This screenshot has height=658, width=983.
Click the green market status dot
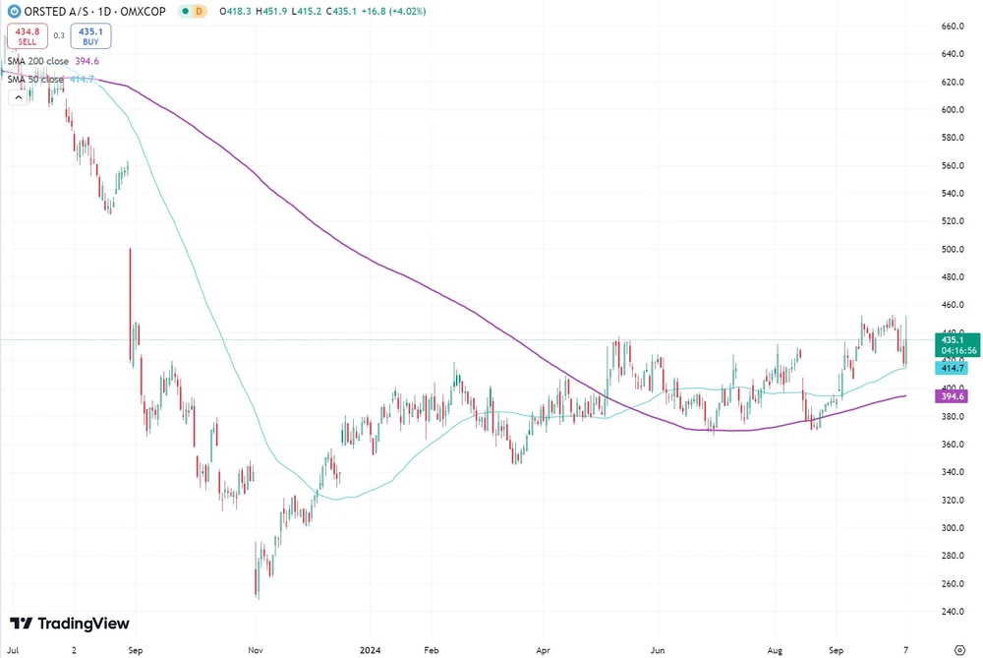click(x=186, y=11)
